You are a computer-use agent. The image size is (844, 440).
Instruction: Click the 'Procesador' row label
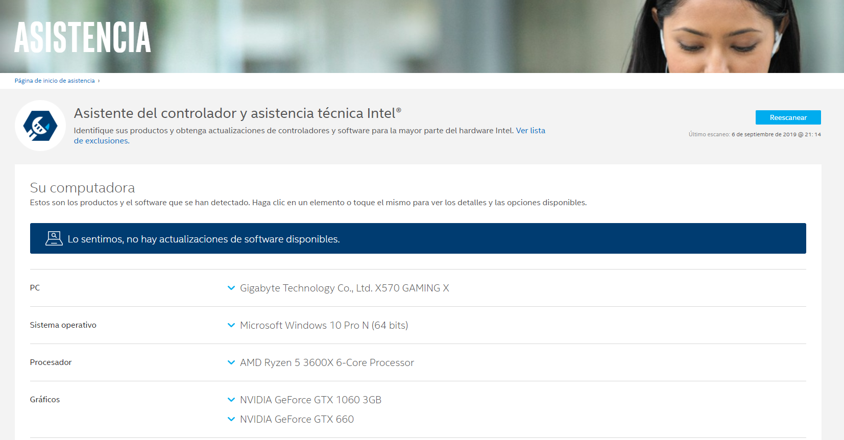[x=51, y=362]
